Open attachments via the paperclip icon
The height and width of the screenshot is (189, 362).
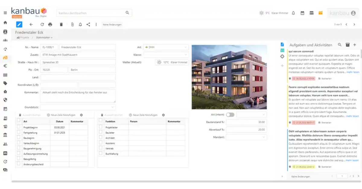coord(72,24)
